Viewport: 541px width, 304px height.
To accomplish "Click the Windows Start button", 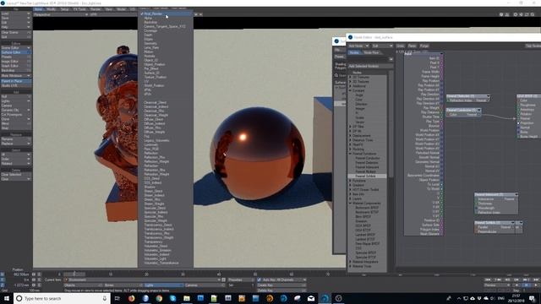I will [x=7, y=298].
